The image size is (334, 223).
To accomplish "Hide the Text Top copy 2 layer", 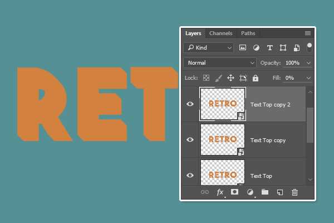I will pos(190,104).
